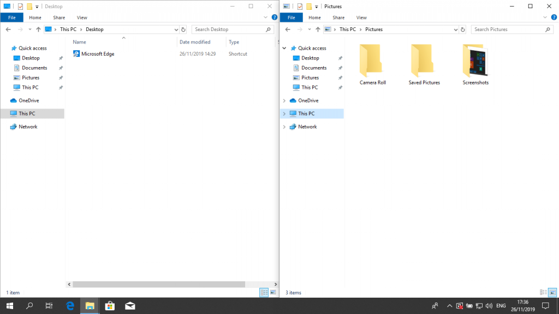Open address history dropdown in Desktop window
The width and height of the screenshot is (559, 314).
click(176, 29)
